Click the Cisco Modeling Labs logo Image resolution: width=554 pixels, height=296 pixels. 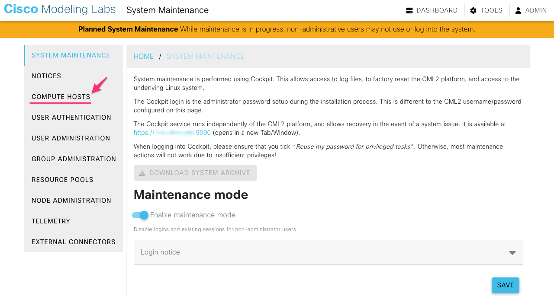click(60, 10)
